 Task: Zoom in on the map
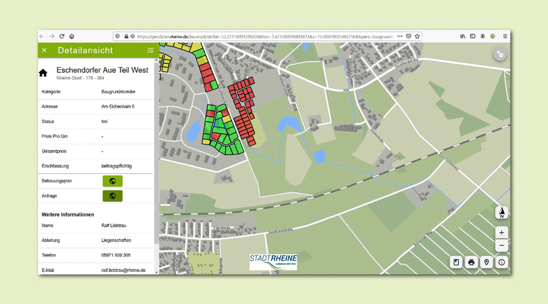[x=501, y=232]
